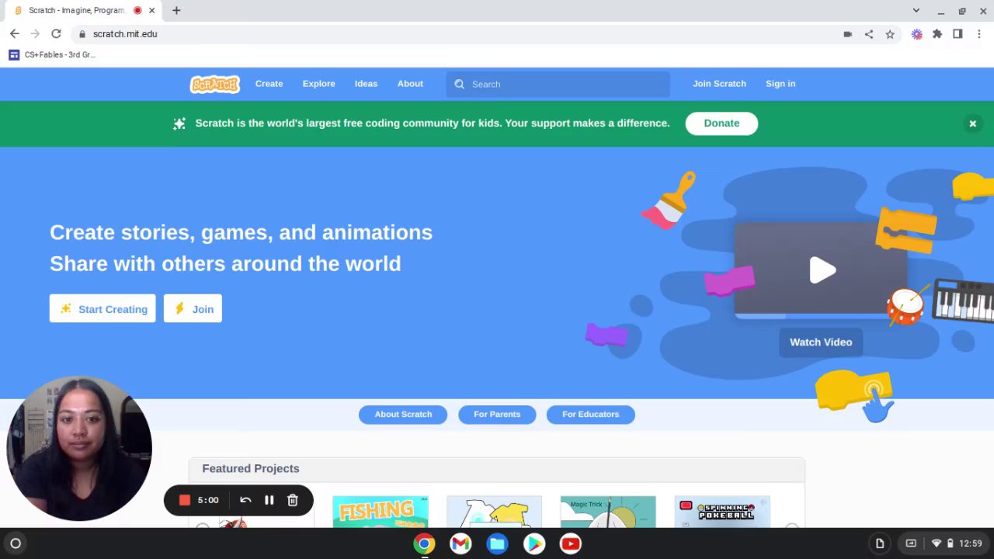Open the Explore page

tap(318, 84)
